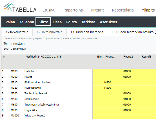The width and height of the screenshot is (156, 119).
Task: Open Asetukset in the toolbar
Action: (x=108, y=22)
